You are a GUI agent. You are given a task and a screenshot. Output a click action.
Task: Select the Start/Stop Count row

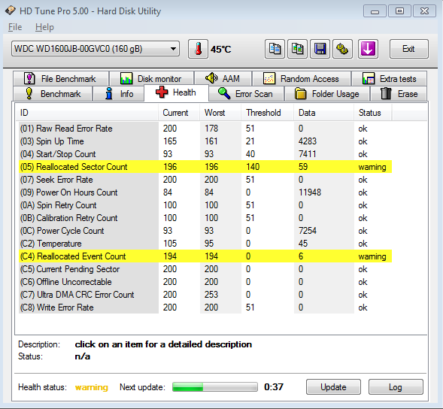click(205, 154)
